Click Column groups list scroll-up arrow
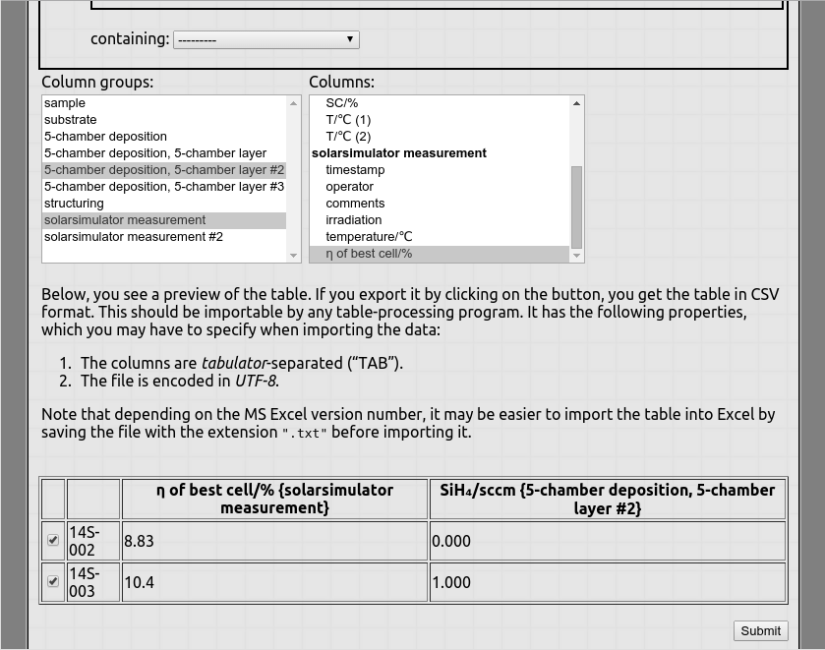 coord(294,103)
